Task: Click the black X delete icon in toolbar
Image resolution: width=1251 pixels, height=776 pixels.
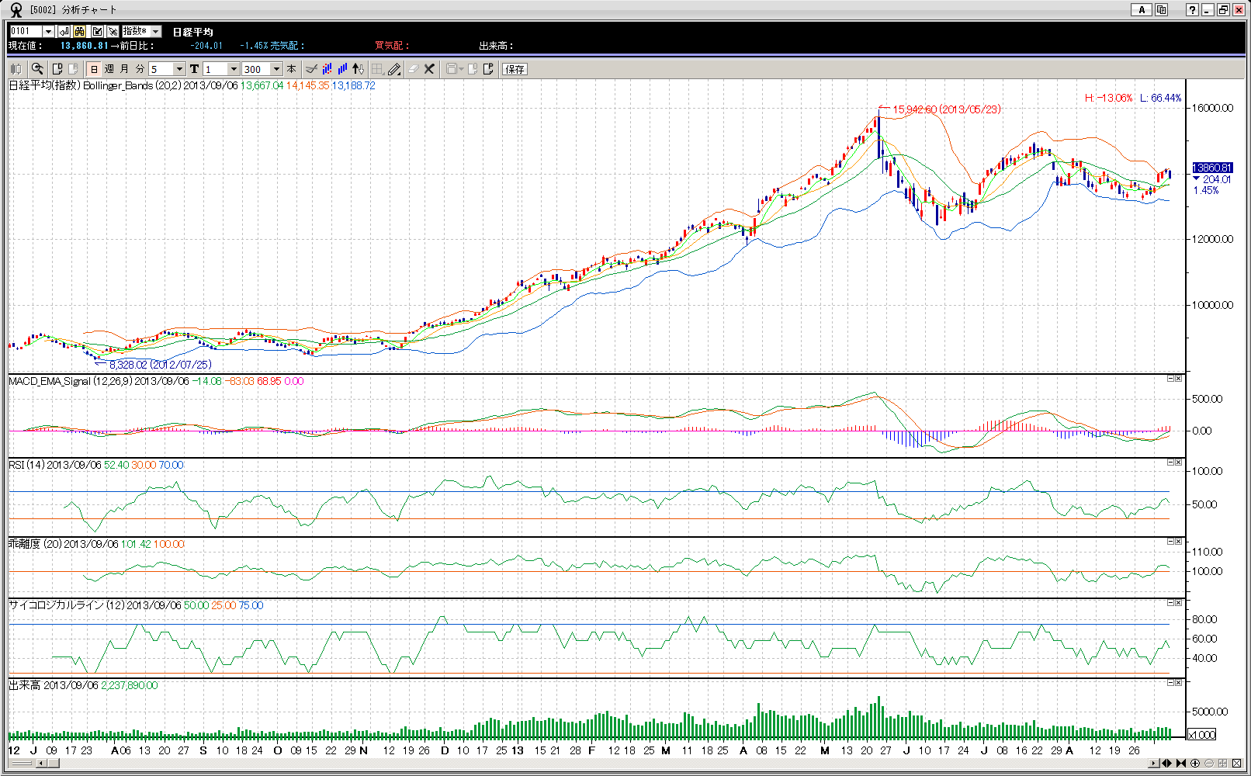Action: pyautogui.click(x=429, y=69)
